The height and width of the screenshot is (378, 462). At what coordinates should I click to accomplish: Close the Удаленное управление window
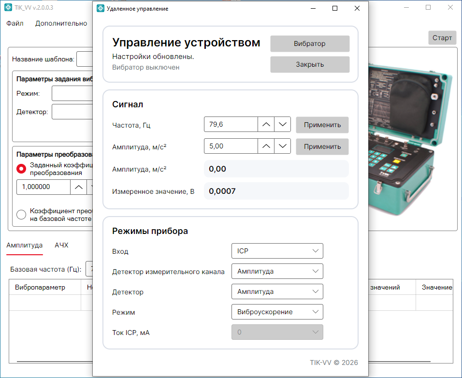click(x=357, y=8)
